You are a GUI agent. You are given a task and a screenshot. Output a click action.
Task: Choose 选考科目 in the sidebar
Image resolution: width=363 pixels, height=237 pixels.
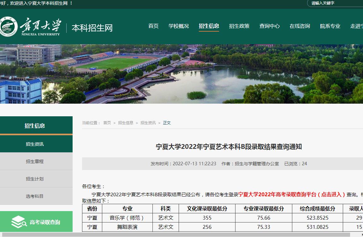coord(35,196)
